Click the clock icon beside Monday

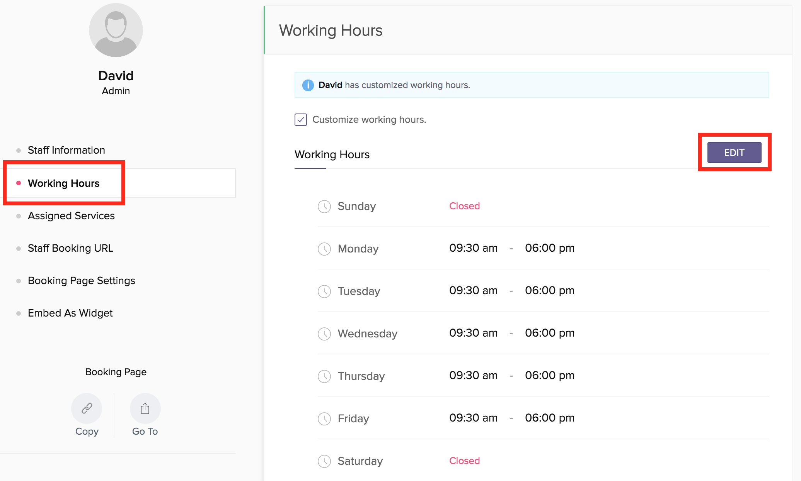click(324, 249)
